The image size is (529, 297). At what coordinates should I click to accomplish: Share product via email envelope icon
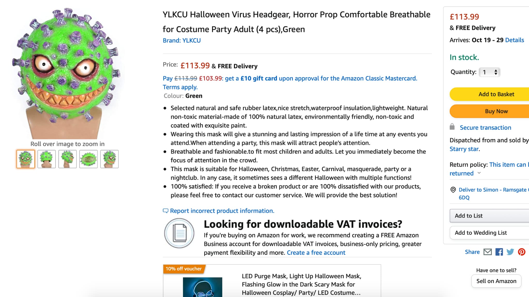click(x=487, y=252)
